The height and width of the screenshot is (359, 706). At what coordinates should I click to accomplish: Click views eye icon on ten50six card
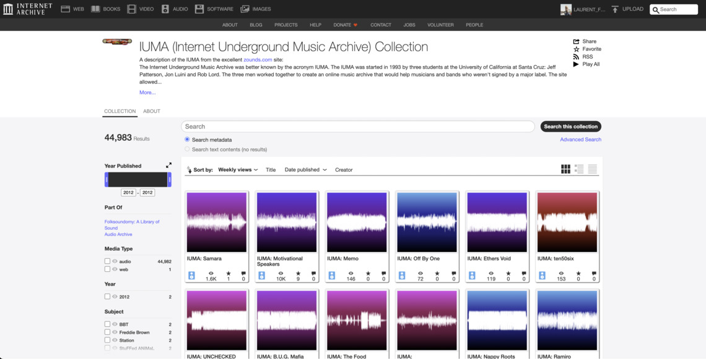pyautogui.click(x=561, y=273)
